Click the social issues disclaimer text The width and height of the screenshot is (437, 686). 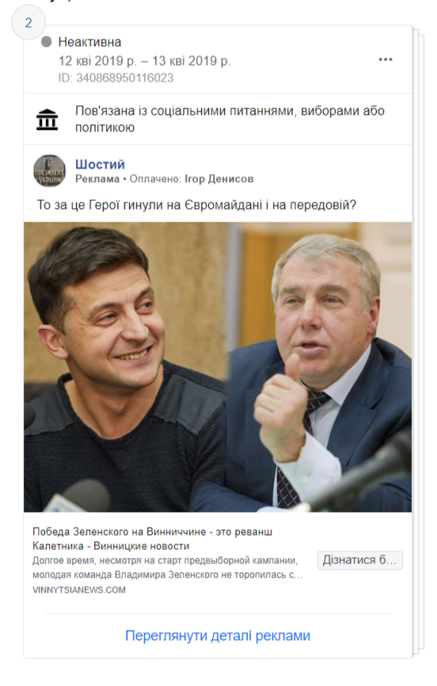tap(230, 119)
